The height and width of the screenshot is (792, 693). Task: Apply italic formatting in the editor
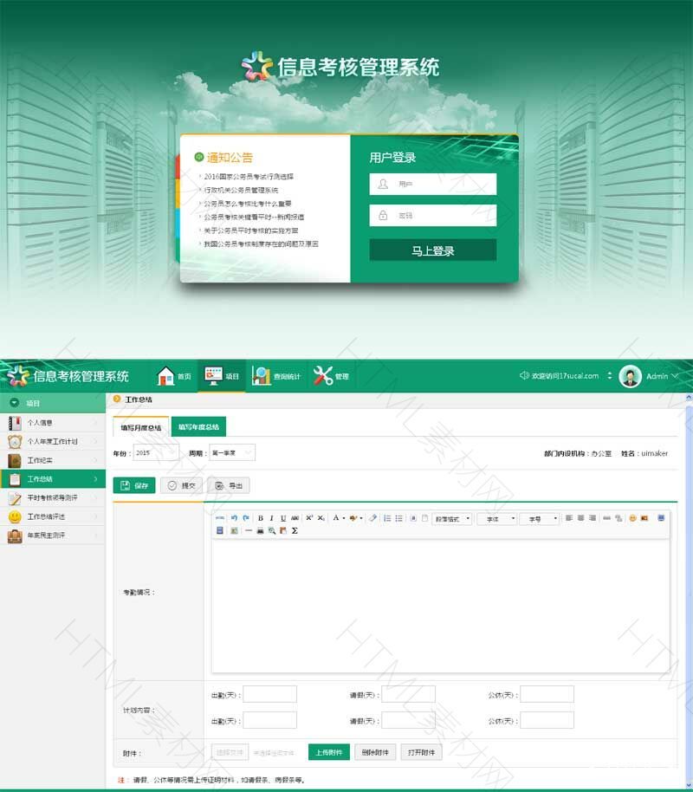coord(271,518)
